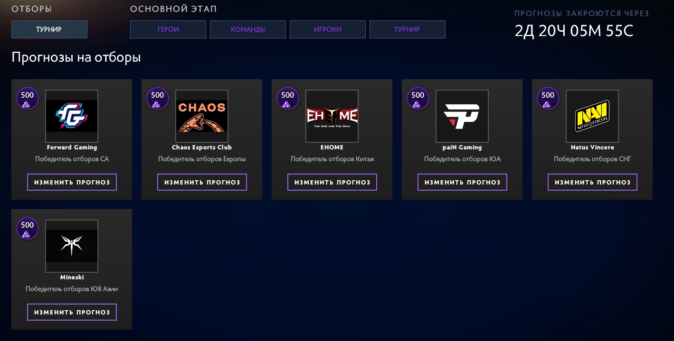This screenshot has height=341, width=674.
Task: Select the EHOME team logo
Action: click(x=332, y=116)
